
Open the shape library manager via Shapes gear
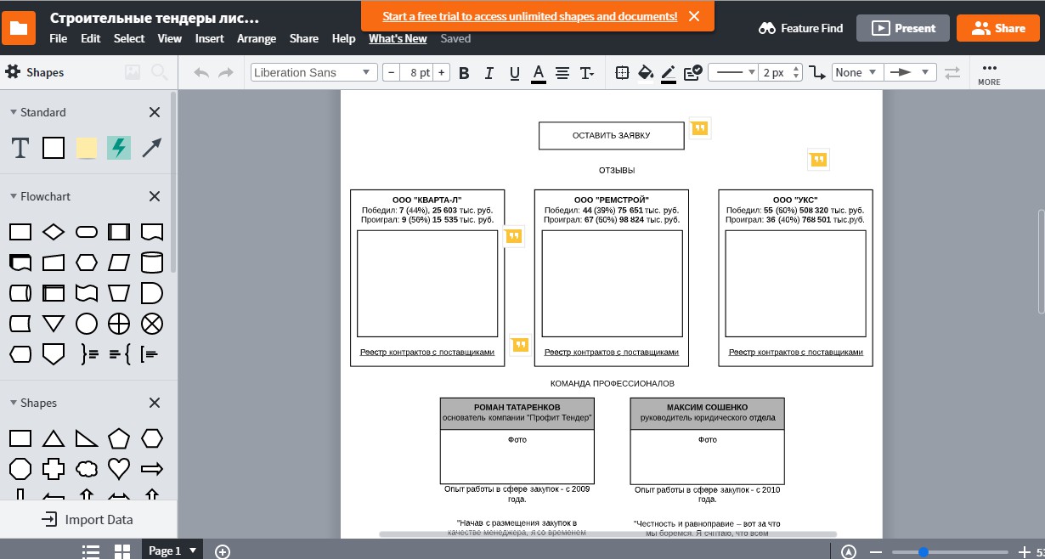click(x=13, y=72)
